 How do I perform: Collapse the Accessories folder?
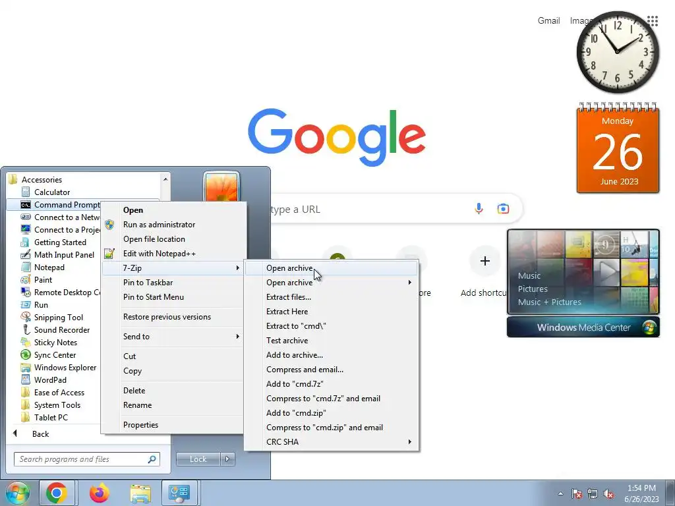pyautogui.click(x=42, y=179)
